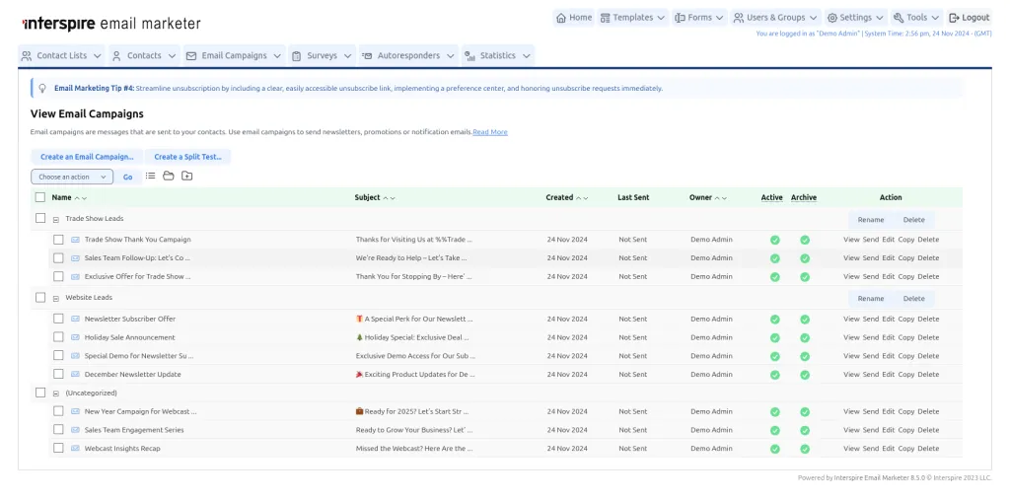Click View for Exclusive Offer for Trade Show row
The height and width of the screenshot is (501, 1010).
pos(851,276)
